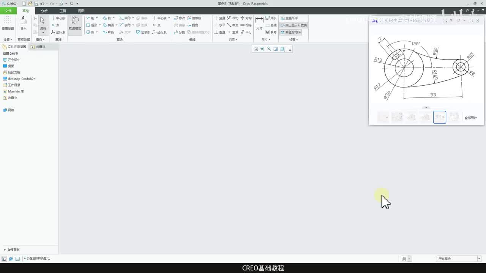
Task: Apply the 相等 equal constraint
Action: coord(246,25)
